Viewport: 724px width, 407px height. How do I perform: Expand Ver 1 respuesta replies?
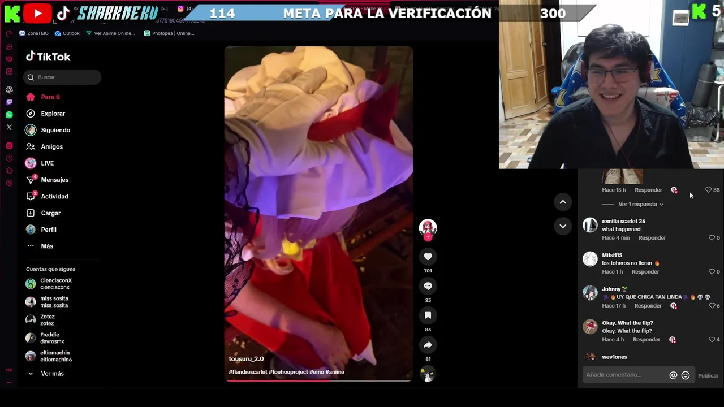(640, 204)
